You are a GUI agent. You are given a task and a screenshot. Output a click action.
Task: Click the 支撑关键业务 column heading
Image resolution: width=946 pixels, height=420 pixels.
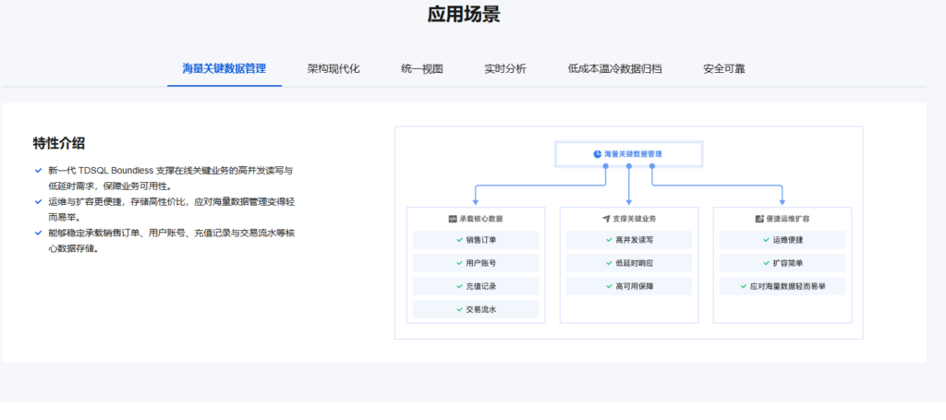coord(634,219)
